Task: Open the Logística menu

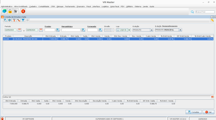Action: click(x=105, y=6)
